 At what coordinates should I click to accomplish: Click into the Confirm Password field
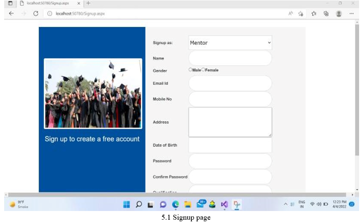click(230, 177)
